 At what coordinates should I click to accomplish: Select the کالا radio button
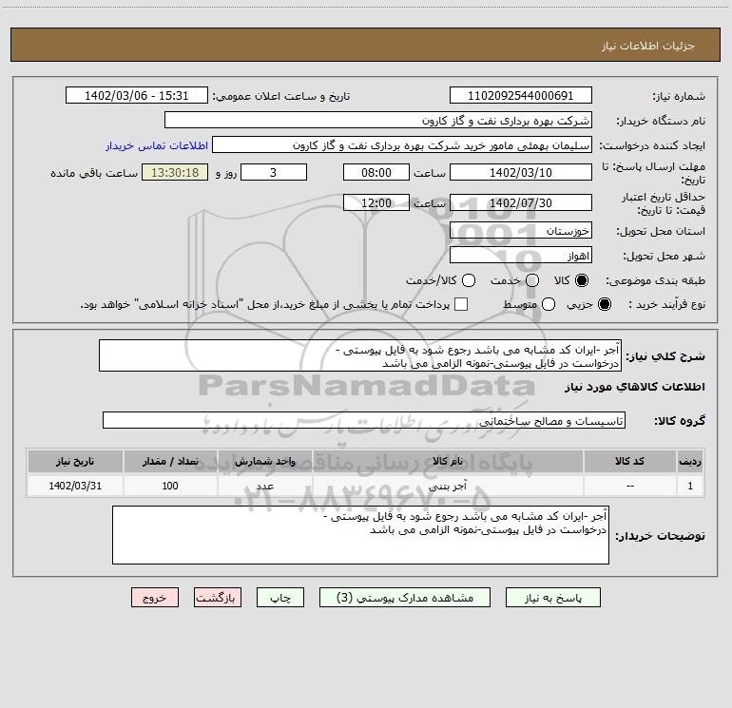click(582, 280)
